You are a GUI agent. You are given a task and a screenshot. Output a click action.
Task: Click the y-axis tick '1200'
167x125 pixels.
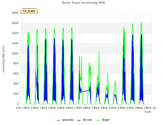click(15, 43)
